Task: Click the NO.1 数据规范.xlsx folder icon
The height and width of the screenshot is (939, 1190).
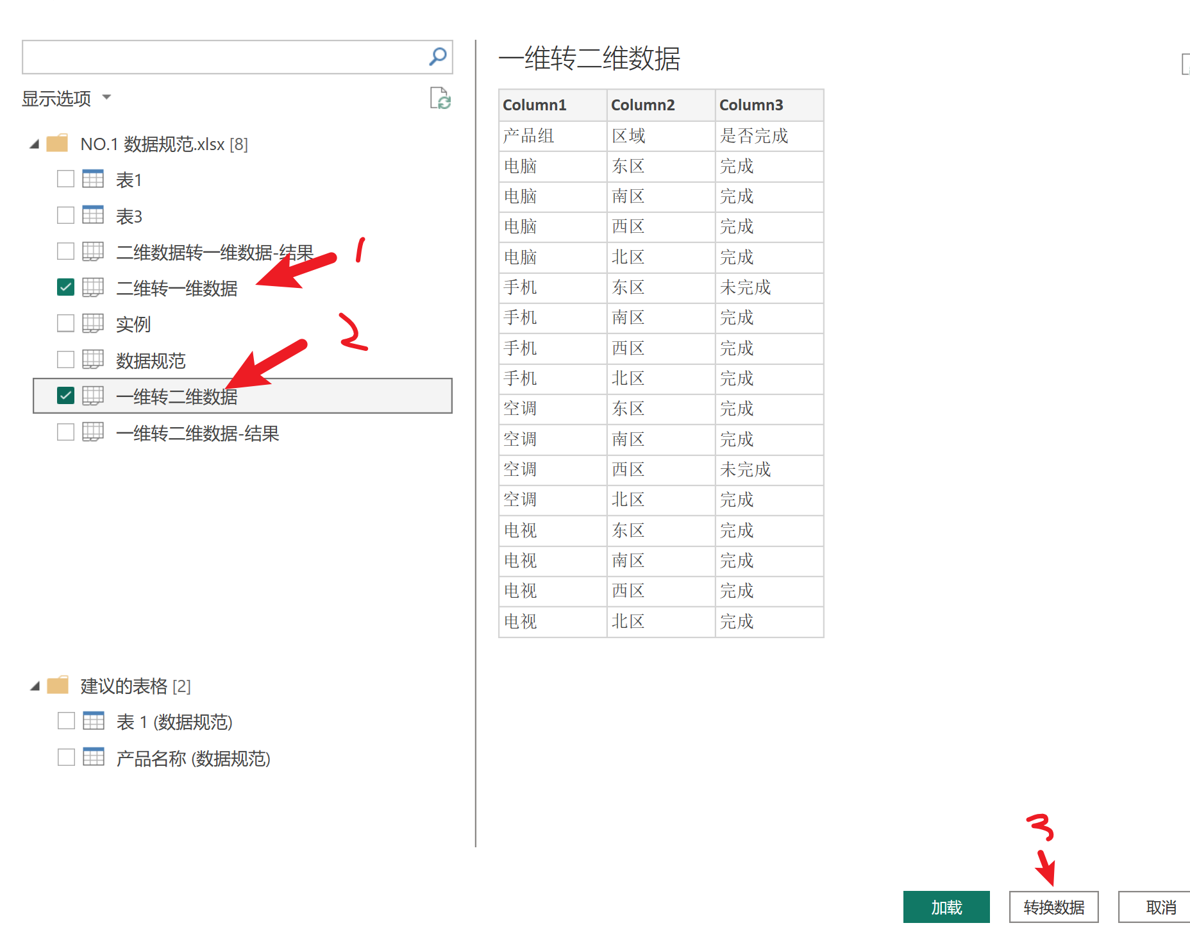Action: pos(58,143)
